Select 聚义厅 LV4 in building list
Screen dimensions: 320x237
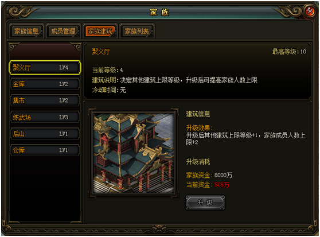[x=45, y=67]
